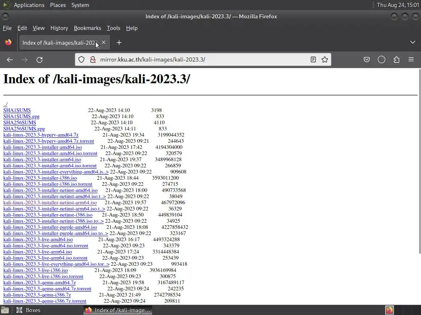Click the URL address field
The height and width of the screenshot is (315, 421).
point(203,59)
